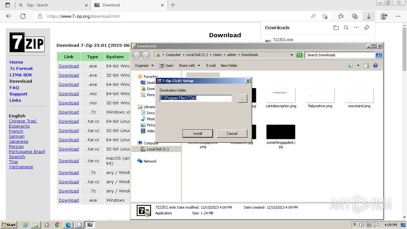Open the Organize menu

click(144, 66)
